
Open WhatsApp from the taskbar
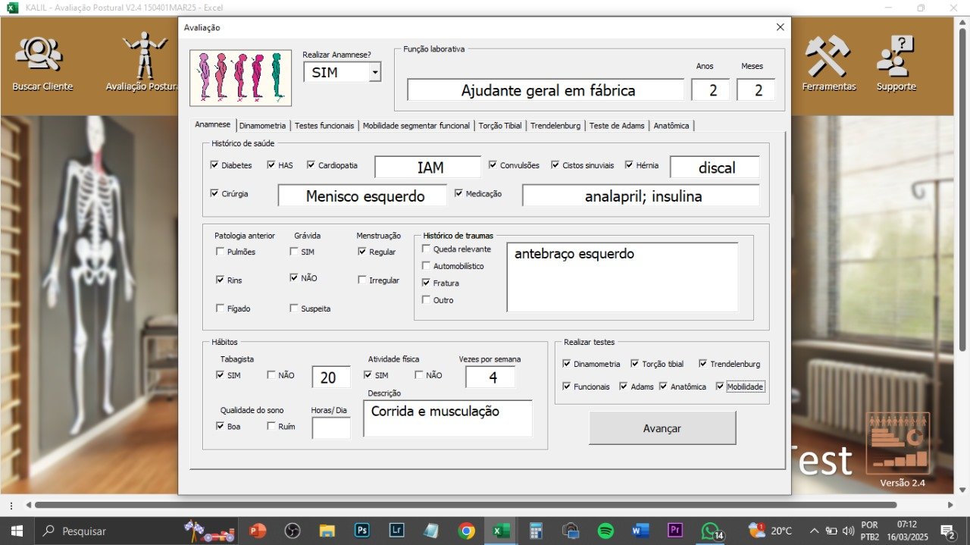point(709,531)
